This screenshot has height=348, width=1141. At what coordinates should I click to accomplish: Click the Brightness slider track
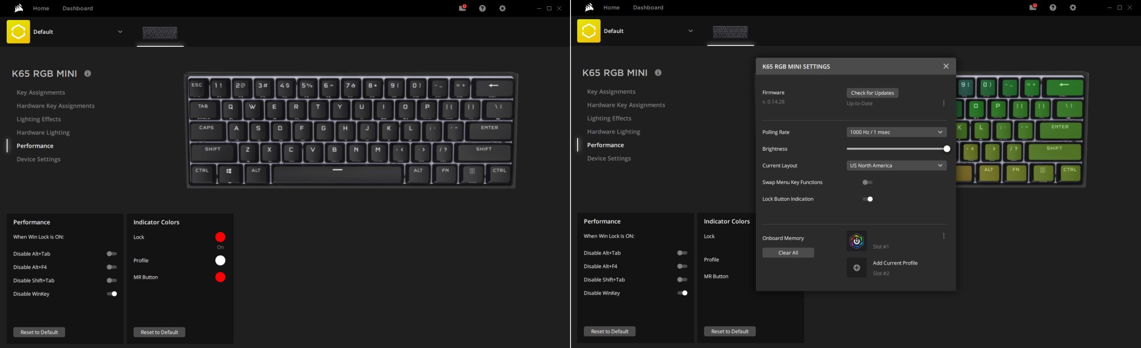[x=897, y=149]
